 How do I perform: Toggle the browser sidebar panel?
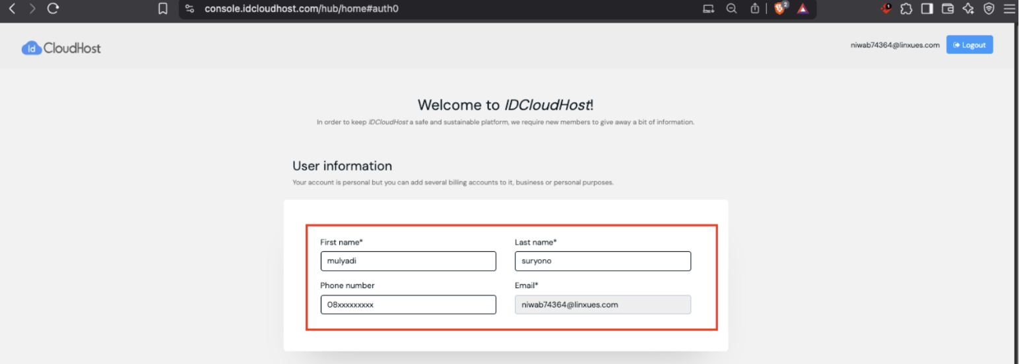pyautogui.click(x=927, y=9)
